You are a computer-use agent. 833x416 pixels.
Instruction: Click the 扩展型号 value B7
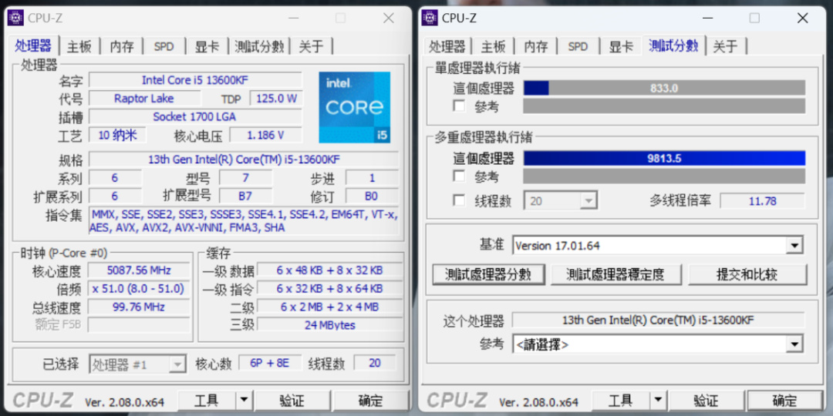point(245,196)
